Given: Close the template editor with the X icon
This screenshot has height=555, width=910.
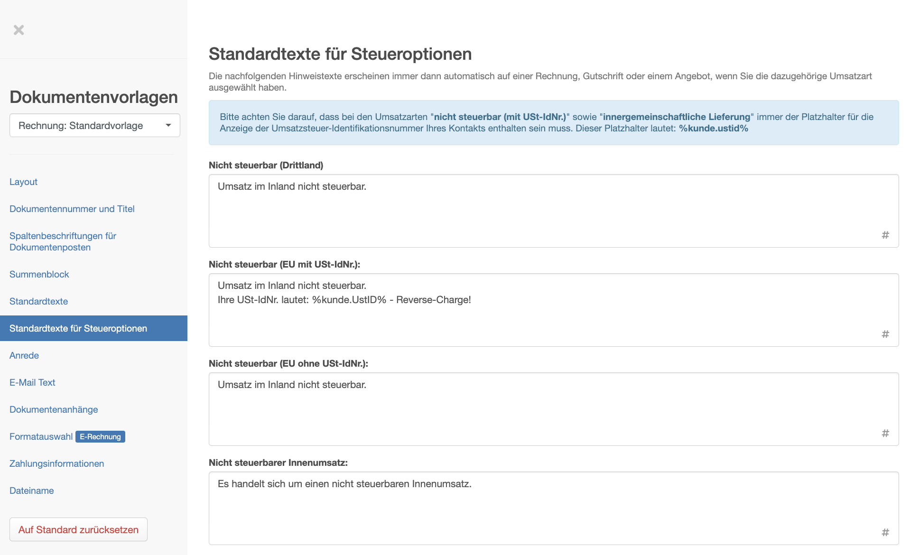Looking at the screenshot, I should (19, 30).
